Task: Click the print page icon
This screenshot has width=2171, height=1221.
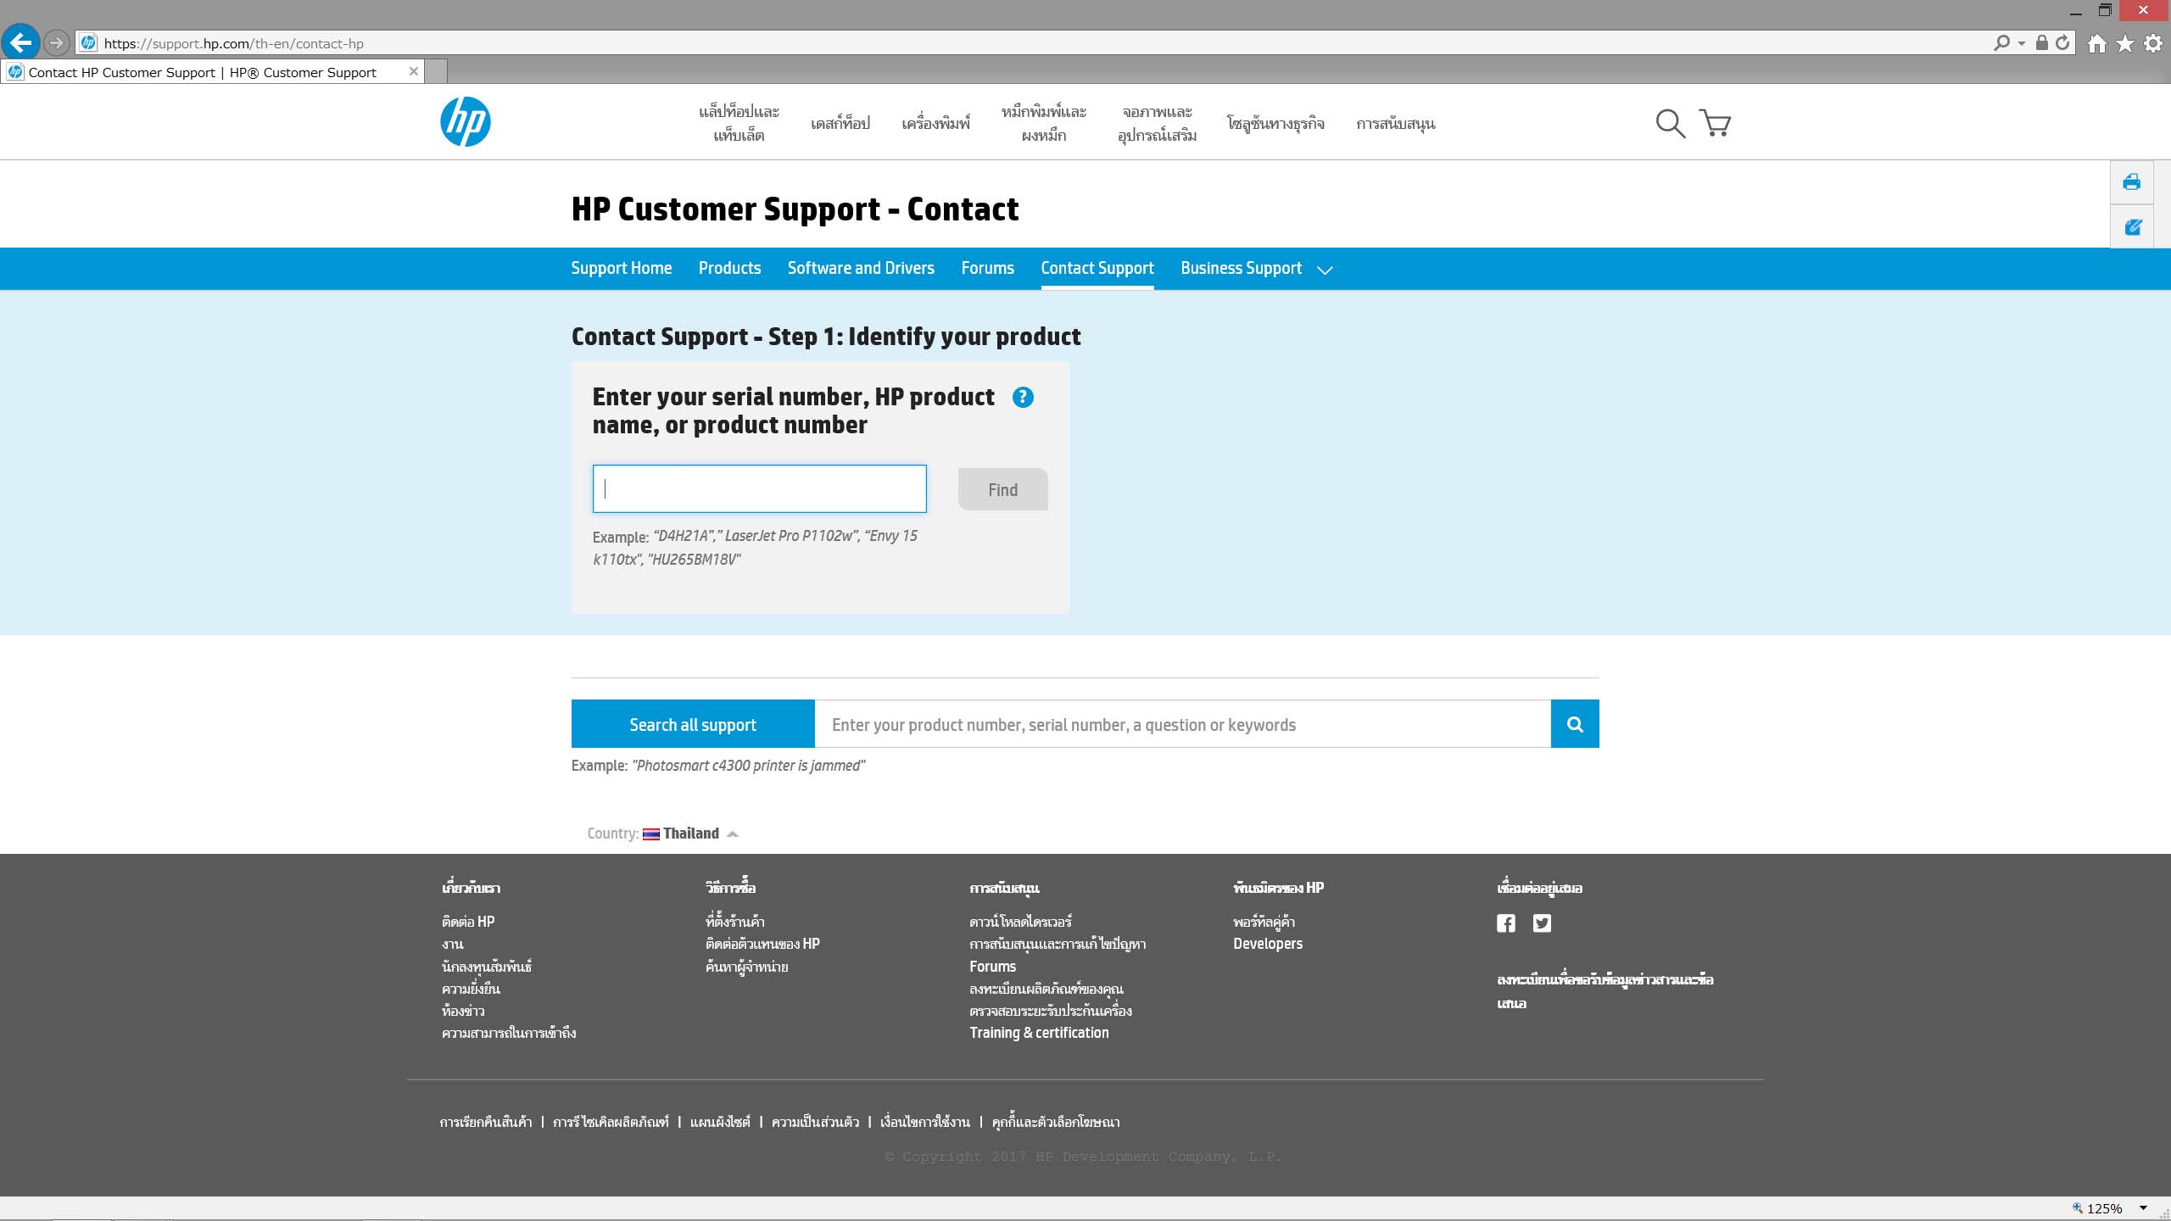Action: (2131, 182)
